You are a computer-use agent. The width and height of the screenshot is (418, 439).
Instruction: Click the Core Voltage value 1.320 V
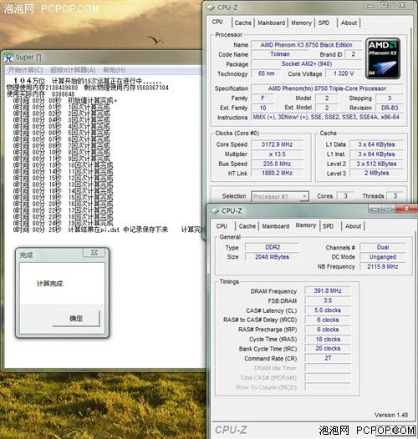tap(344, 73)
